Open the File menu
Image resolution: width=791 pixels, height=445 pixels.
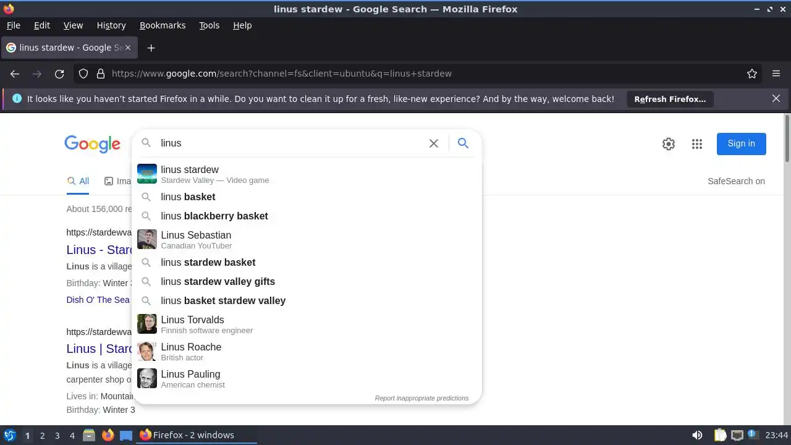pyautogui.click(x=13, y=25)
